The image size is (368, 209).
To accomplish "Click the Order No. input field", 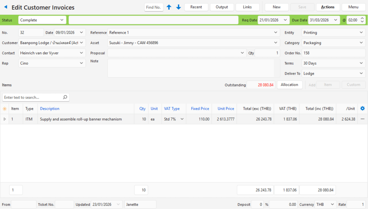I will (333, 53).
